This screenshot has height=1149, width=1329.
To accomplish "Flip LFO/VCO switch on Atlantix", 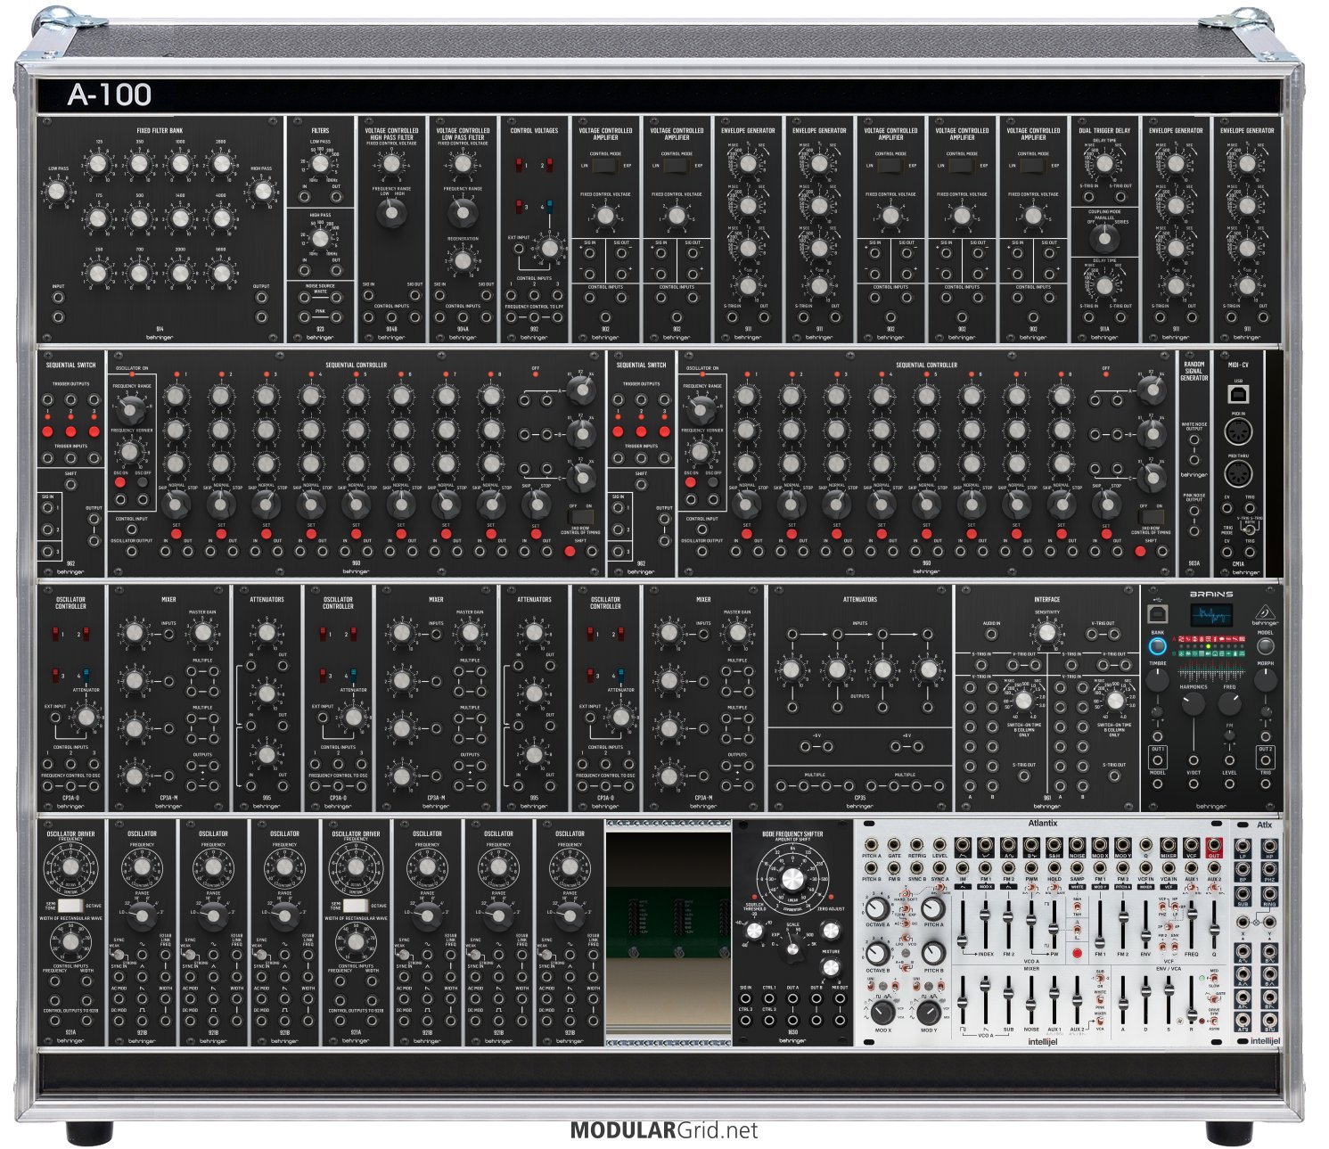I will point(905,938).
